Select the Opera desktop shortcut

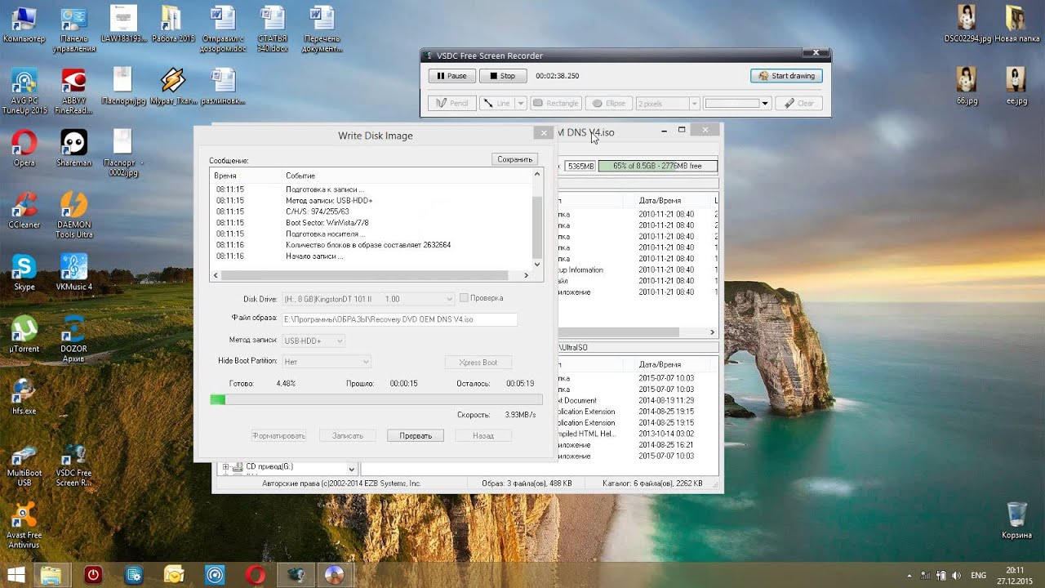24,148
